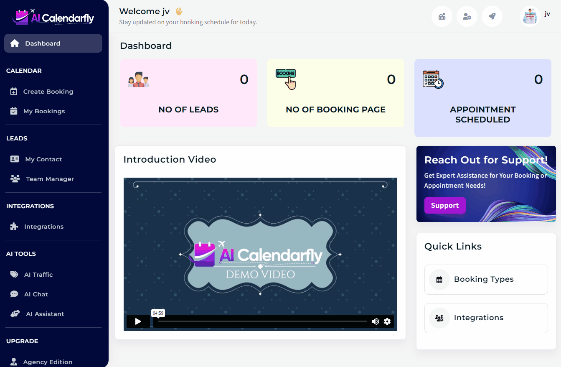
Task: Click the leads people illustration icon
Action: click(x=139, y=79)
